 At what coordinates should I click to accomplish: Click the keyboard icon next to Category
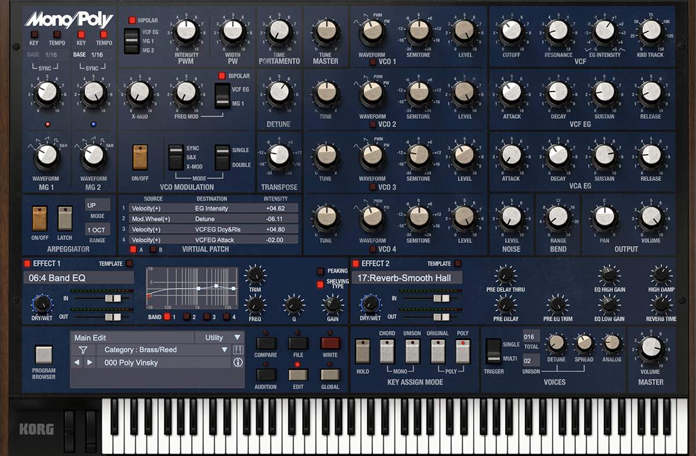pyautogui.click(x=238, y=350)
